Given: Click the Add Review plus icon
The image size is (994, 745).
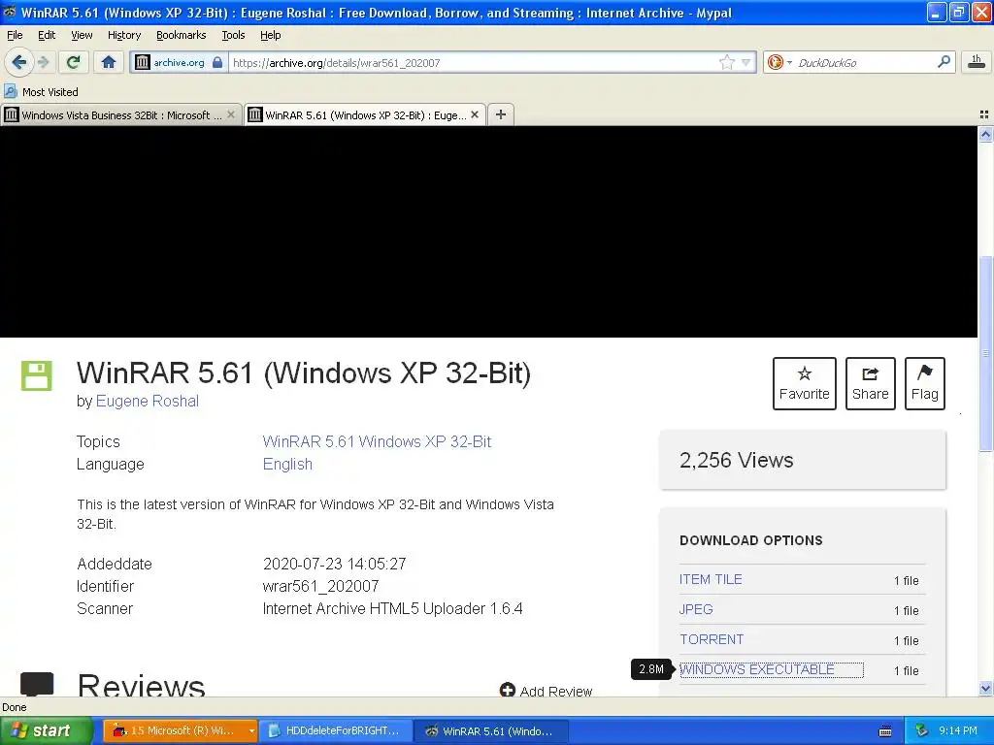Looking at the screenshot, I should (x=507, y=690).
